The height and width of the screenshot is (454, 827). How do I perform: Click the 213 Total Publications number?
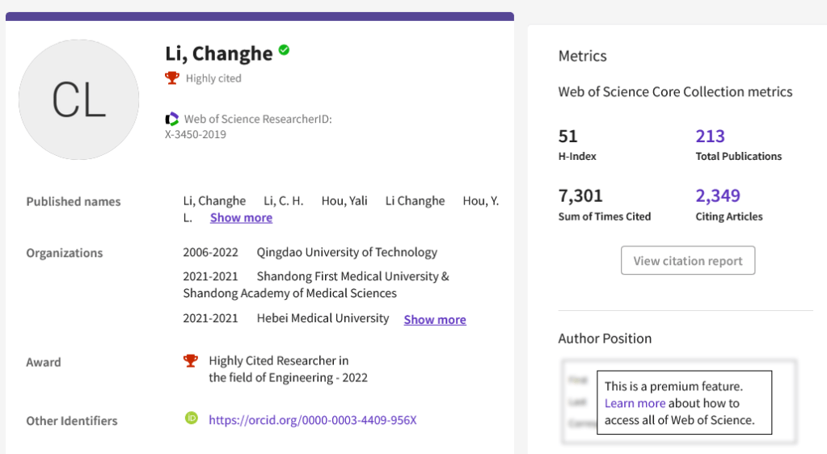point(710,136)
